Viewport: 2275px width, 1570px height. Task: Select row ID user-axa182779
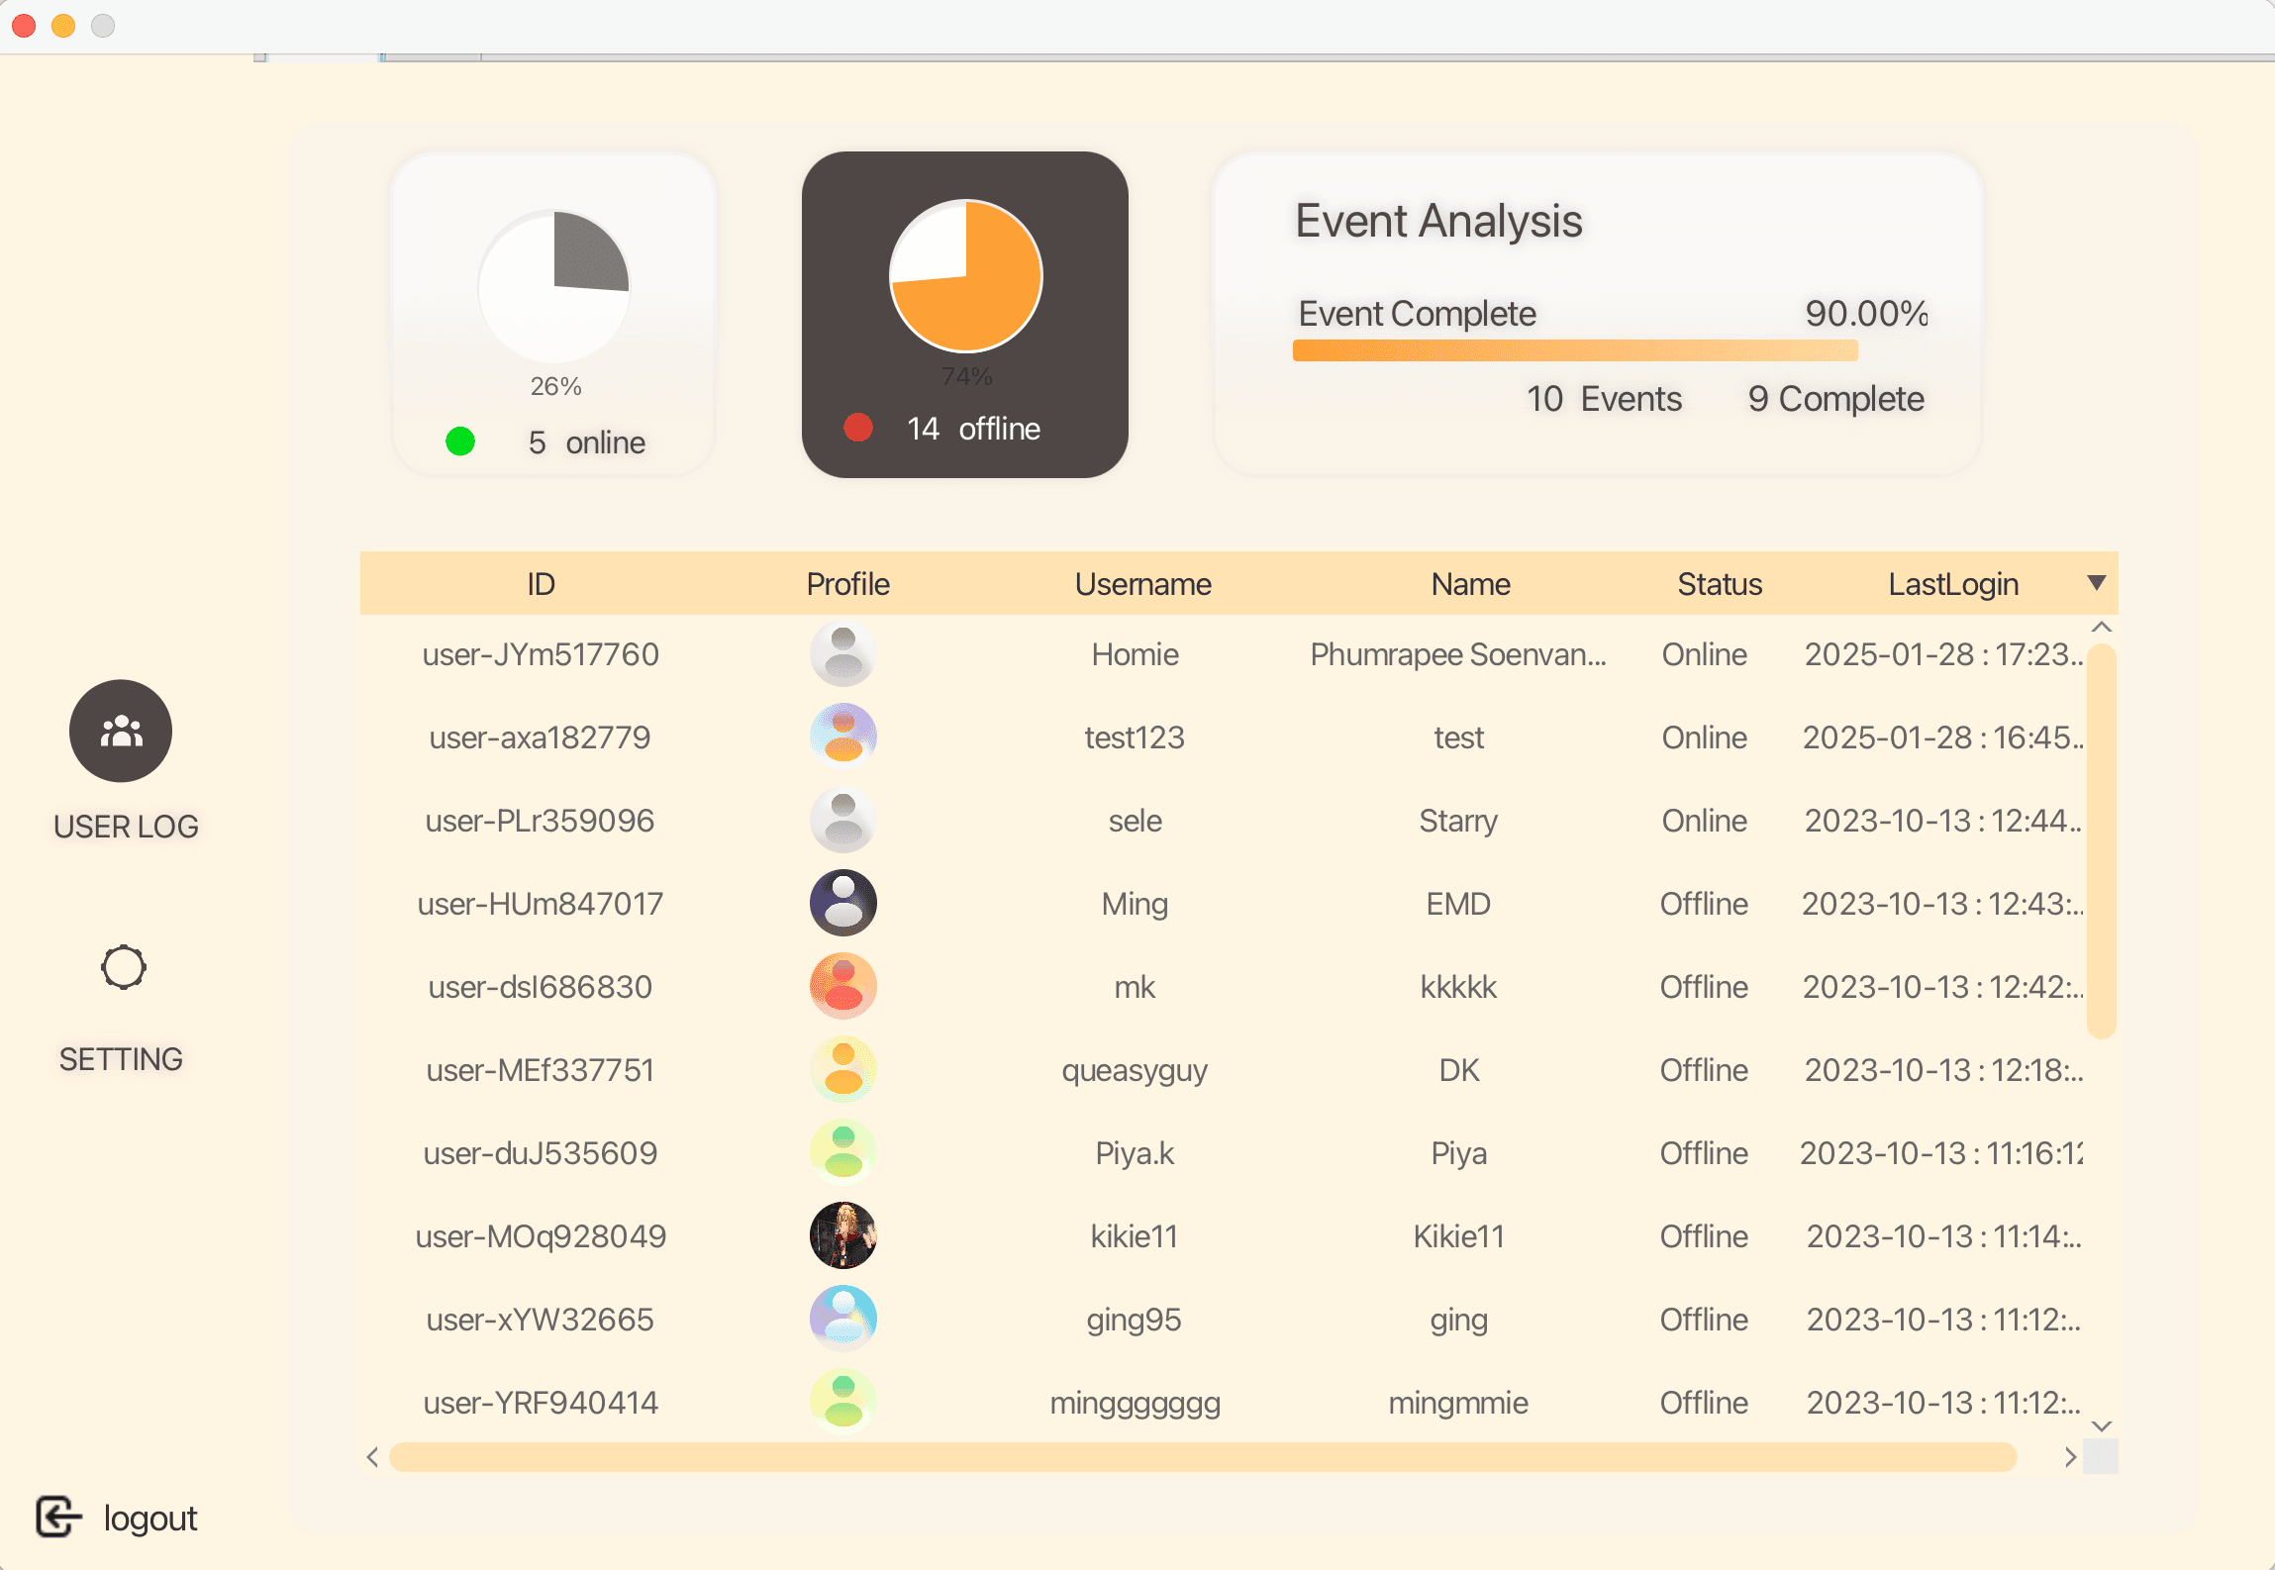pyautogui.click(x=541, y=737)
